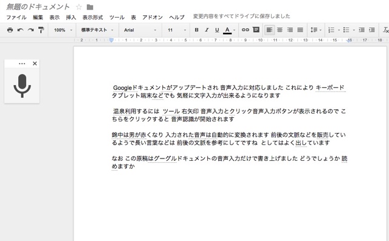The image size is (389, 241).
Task: Click the underlined word キーボード
Action: [330, 87]
